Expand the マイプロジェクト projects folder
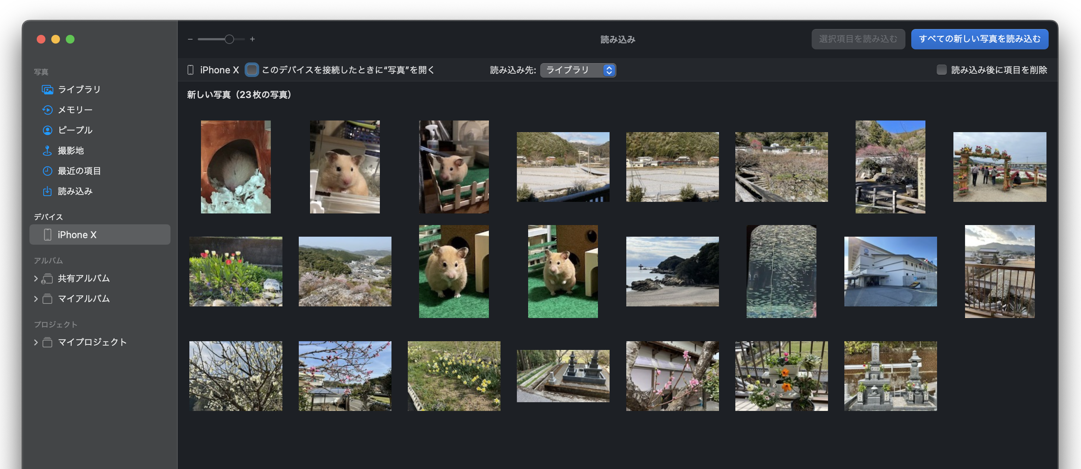 tap(36, 342)
